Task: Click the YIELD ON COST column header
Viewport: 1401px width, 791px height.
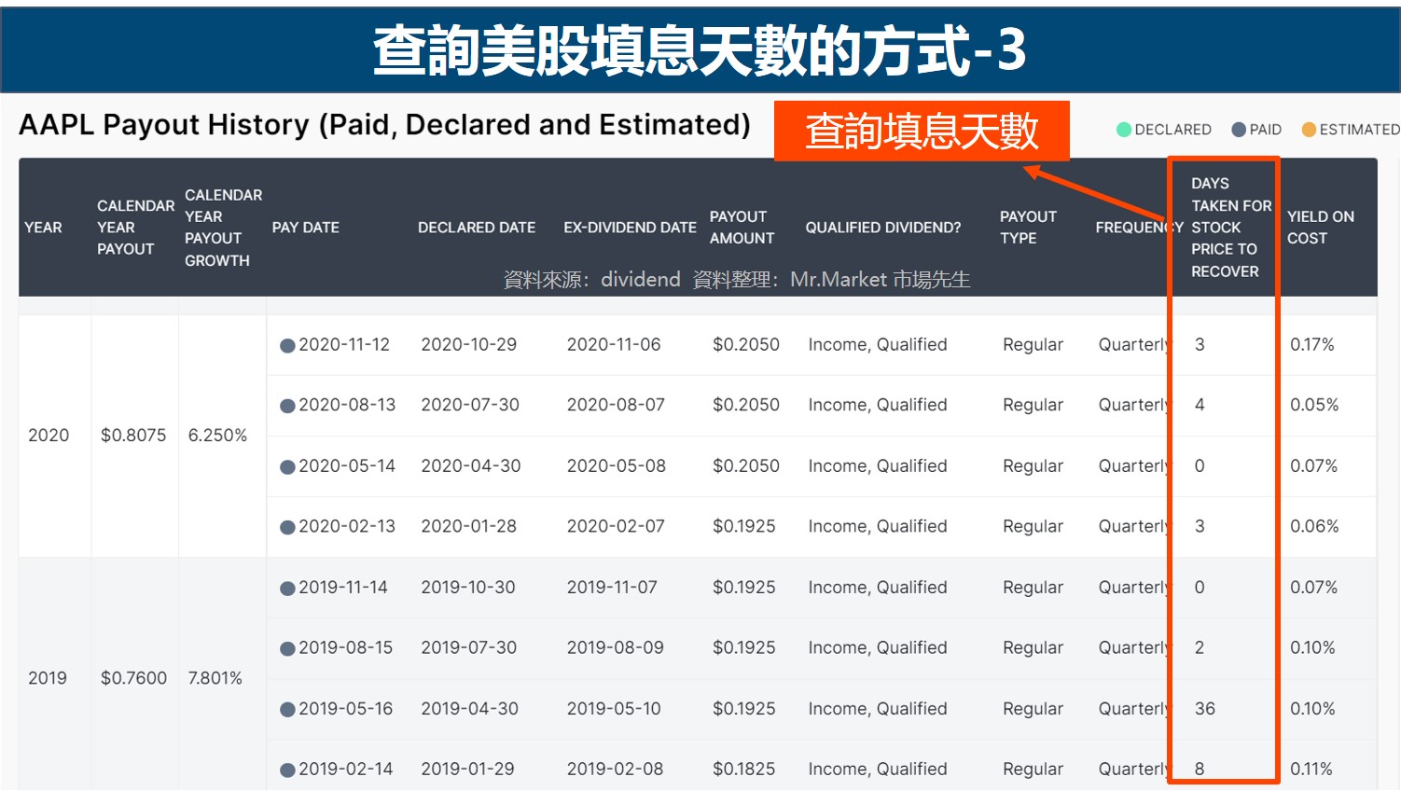Action: click(1320, 228)
